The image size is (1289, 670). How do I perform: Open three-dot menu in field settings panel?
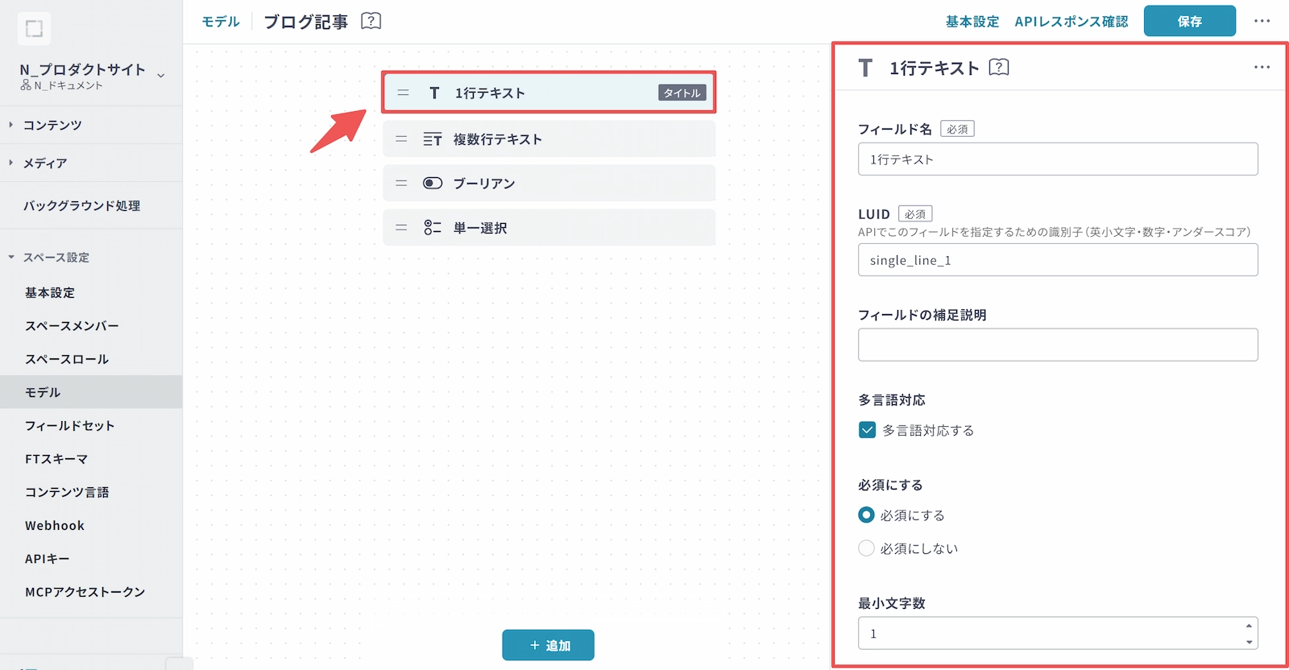[1262, 68]
